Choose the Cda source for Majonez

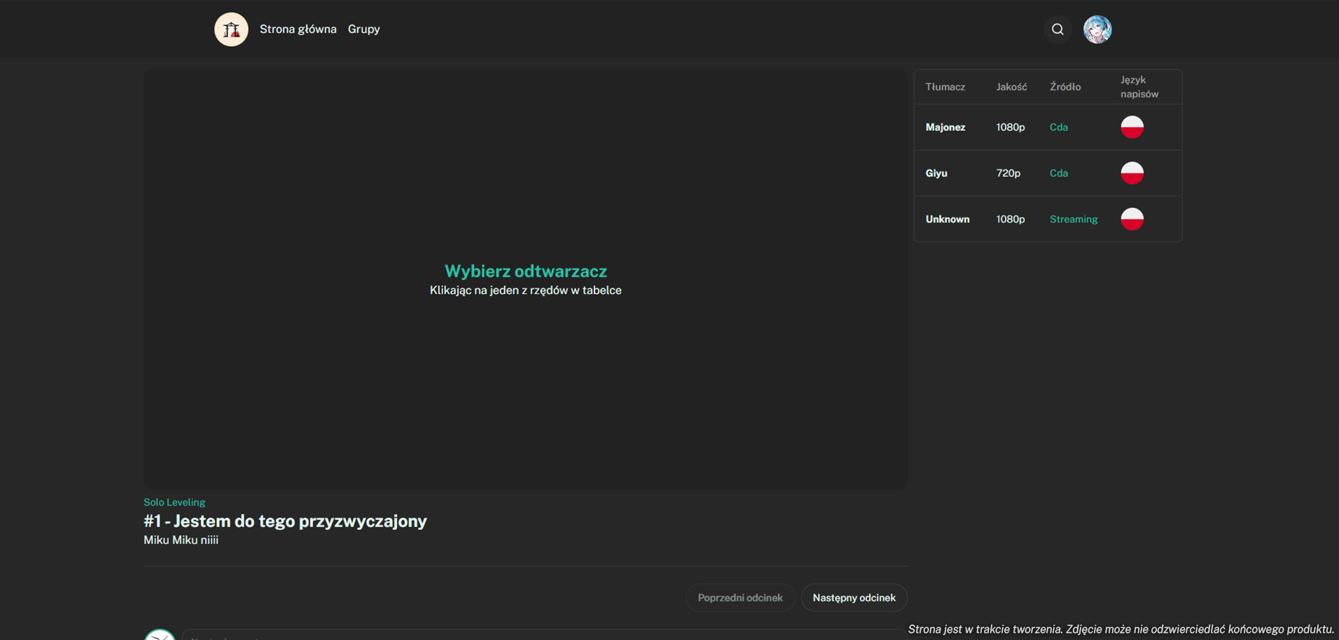tap(1058, 127)
